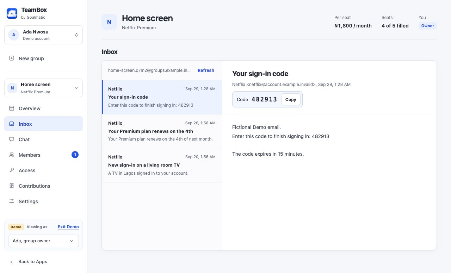The image size is (451, 273).
Task: Click the Chat bubble icon
Action: coord(12,139)
